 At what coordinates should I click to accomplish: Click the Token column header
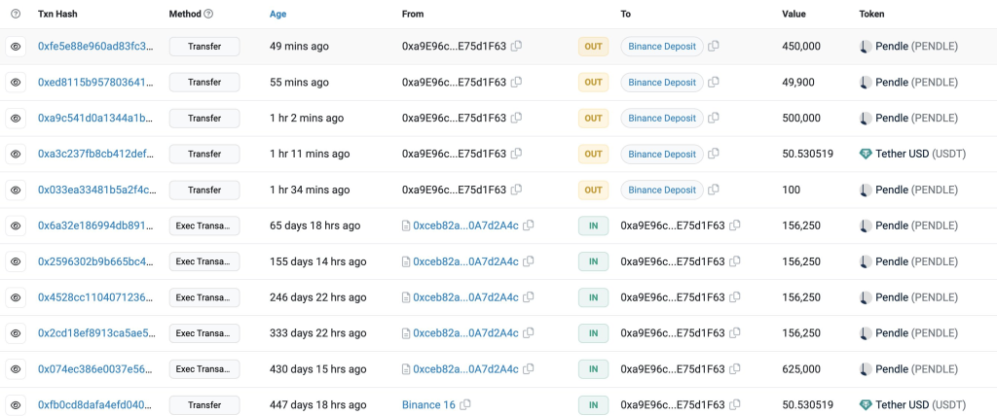click(871, 14)
